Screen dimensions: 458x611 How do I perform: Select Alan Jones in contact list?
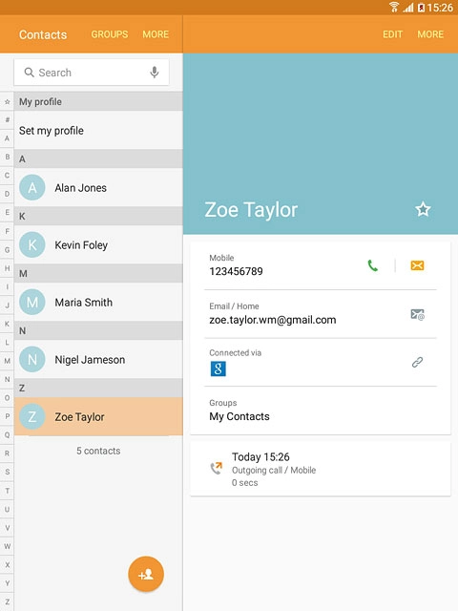tap(98, 187)
